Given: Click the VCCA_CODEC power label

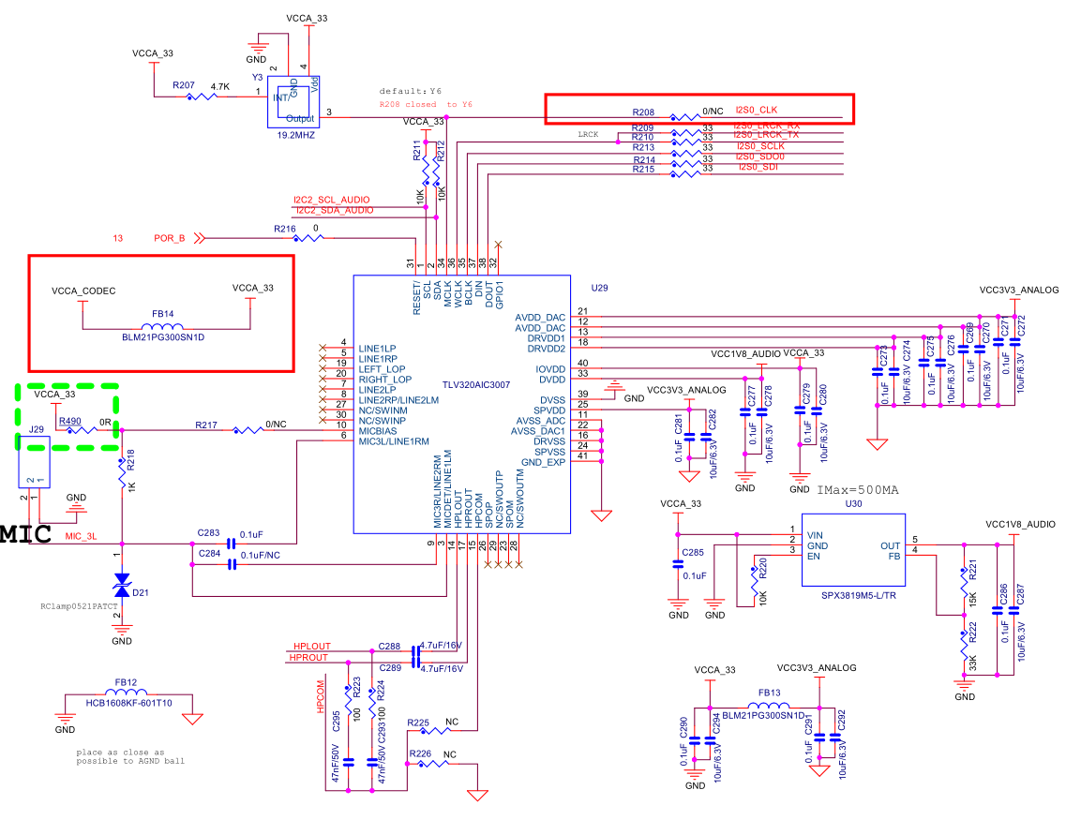Looking at the screenshot, I should [83, 291].
